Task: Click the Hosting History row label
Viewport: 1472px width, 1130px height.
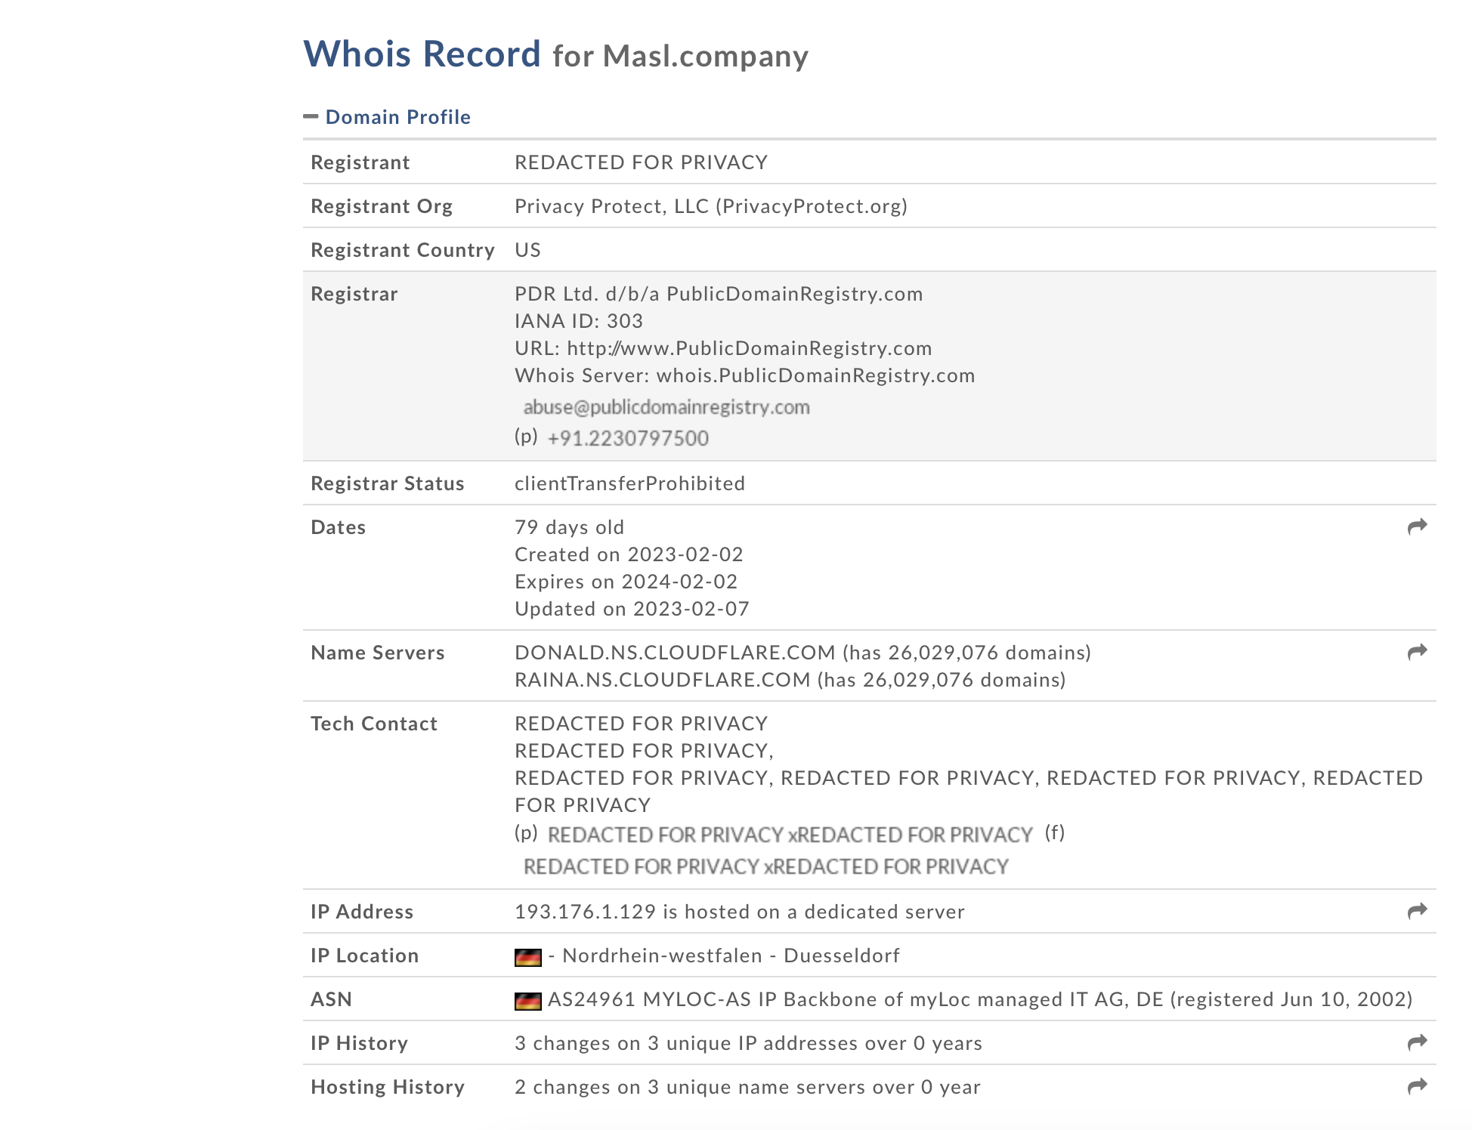Action: click(x=387, y=1087)
